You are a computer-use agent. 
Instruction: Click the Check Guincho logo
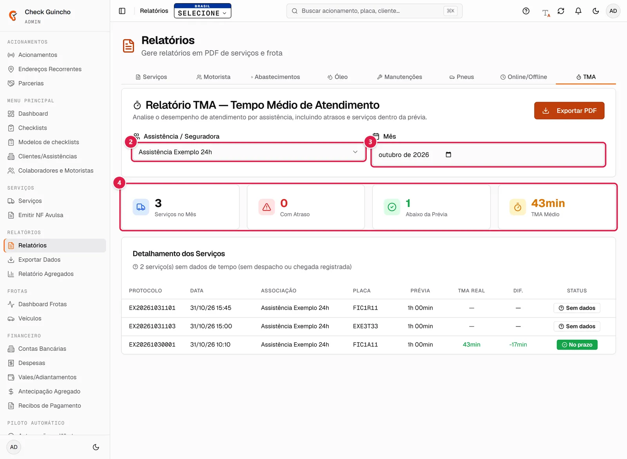[13, 16]
